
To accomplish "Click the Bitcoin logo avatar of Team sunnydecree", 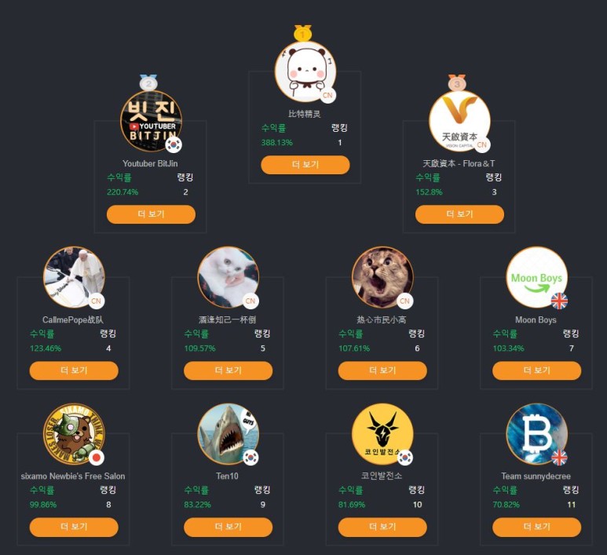I will click(x=536, y=434).
